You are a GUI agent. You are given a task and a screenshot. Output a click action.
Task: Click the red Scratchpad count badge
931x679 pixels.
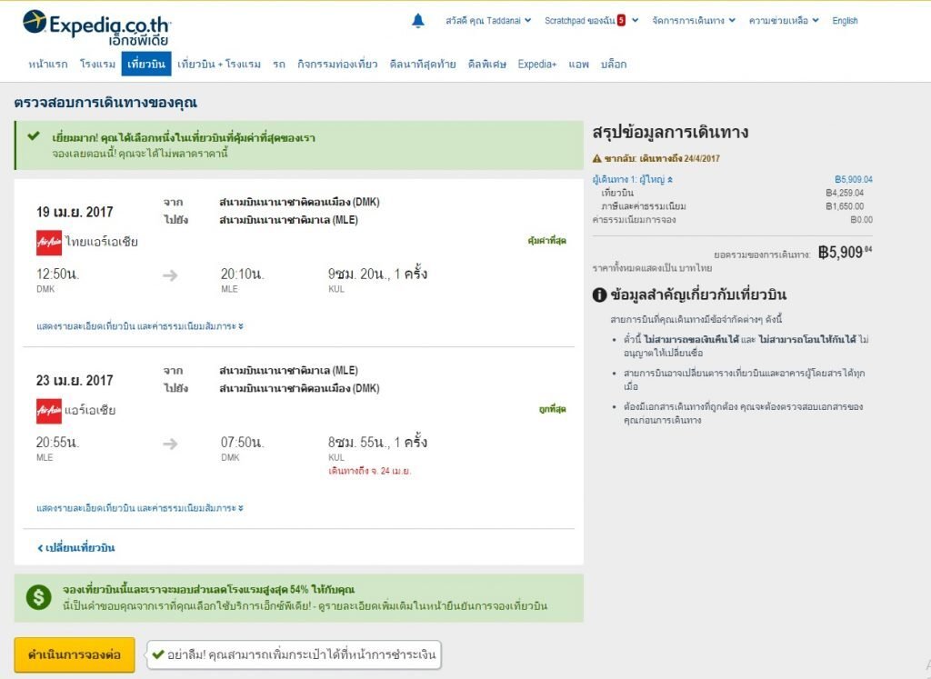[621, 20]
